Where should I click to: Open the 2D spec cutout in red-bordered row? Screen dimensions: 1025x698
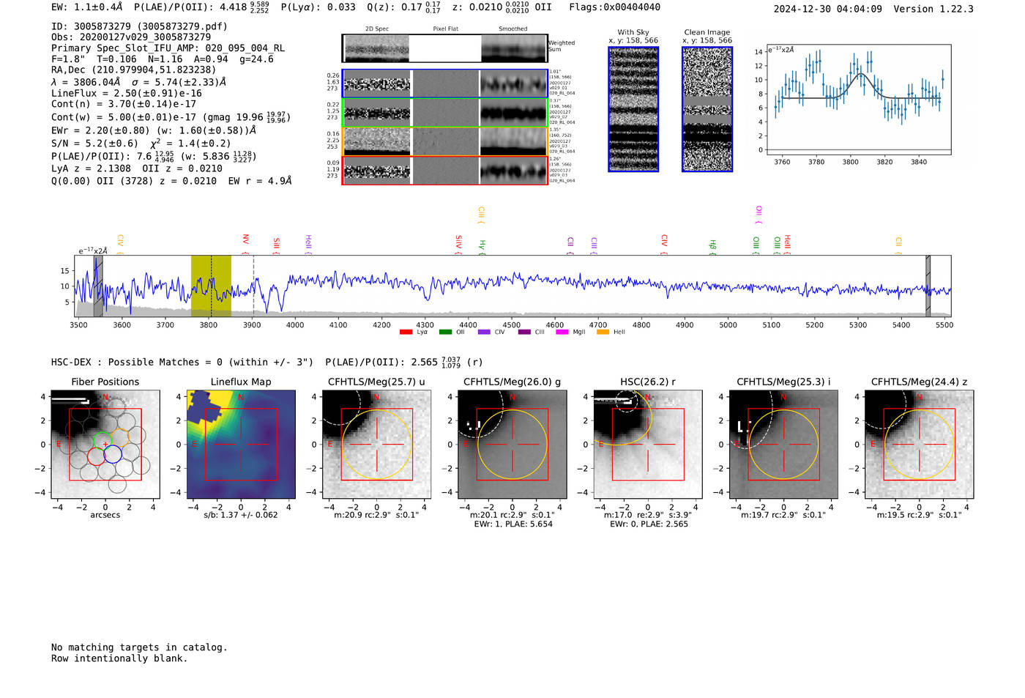click(x=377, y=171)
